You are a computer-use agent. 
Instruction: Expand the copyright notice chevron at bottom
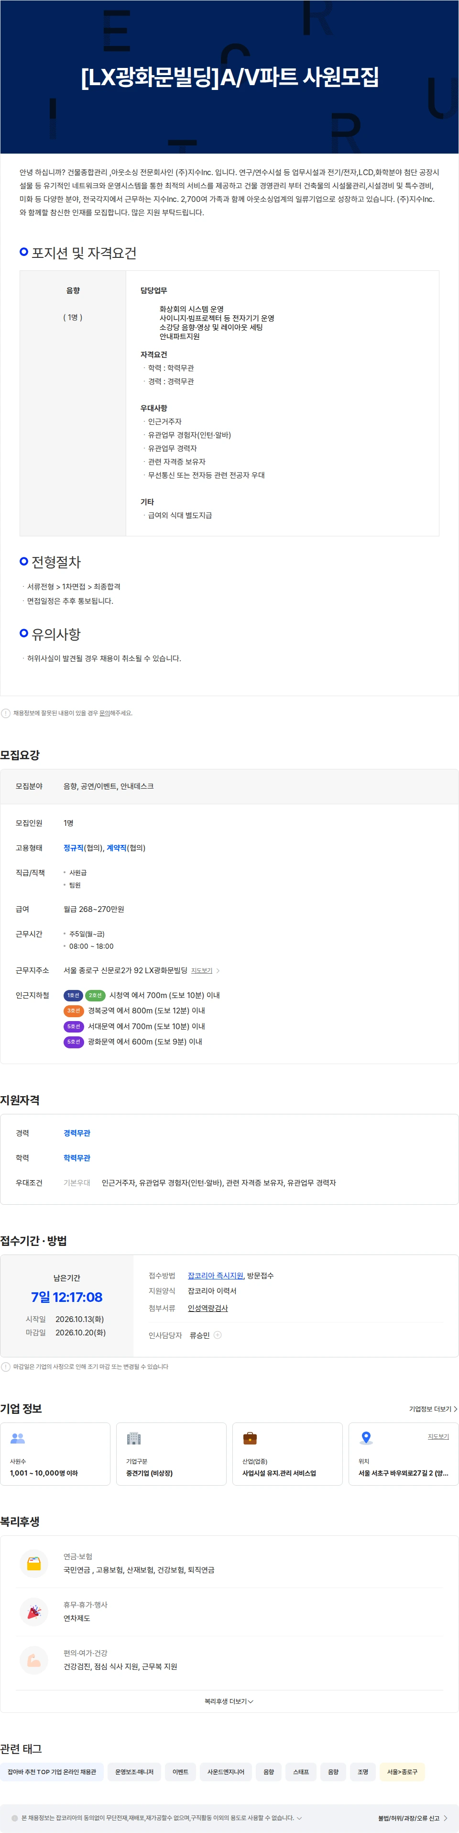(x=299, y=1818)
